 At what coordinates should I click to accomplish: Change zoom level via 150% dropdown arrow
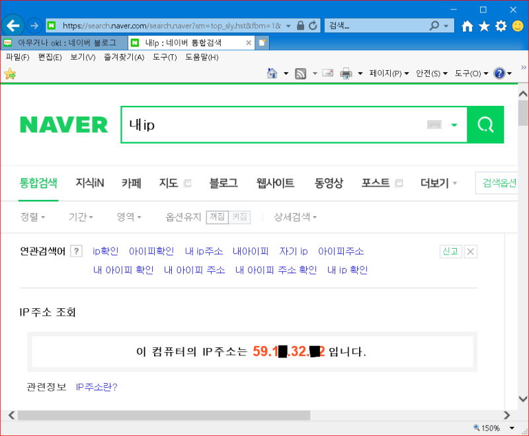pos(512,428)
